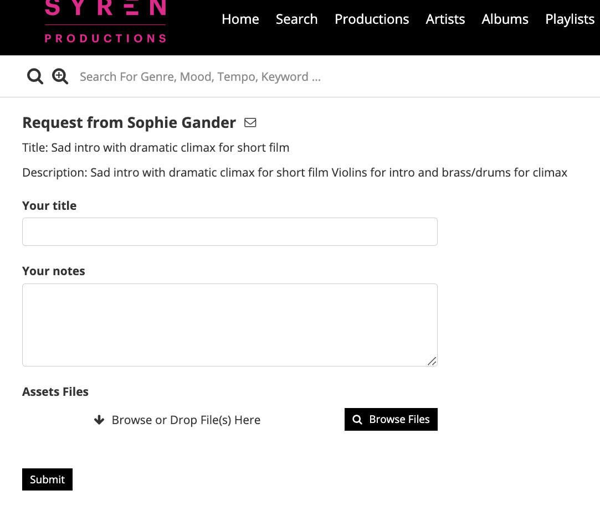Screen dimensions: 600x511
Task: Open advanced search with the plus magnifier icon
Action: click(x=60, y=76)
